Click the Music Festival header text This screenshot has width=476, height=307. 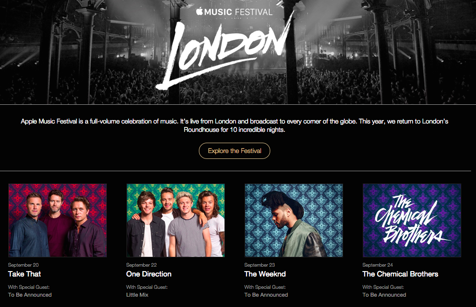click(239, 11)
